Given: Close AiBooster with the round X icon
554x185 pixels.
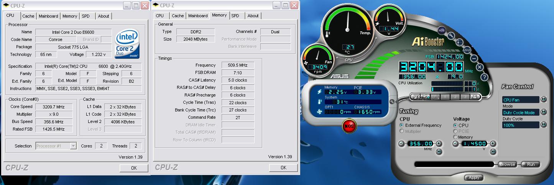Looking at the screenshot, I should pyautogui.click(x=479, y=67).
